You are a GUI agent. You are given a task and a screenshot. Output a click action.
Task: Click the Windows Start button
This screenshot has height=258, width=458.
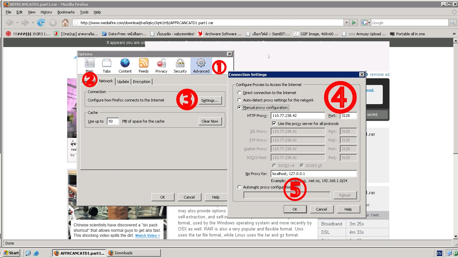click(x=12, y=253)
